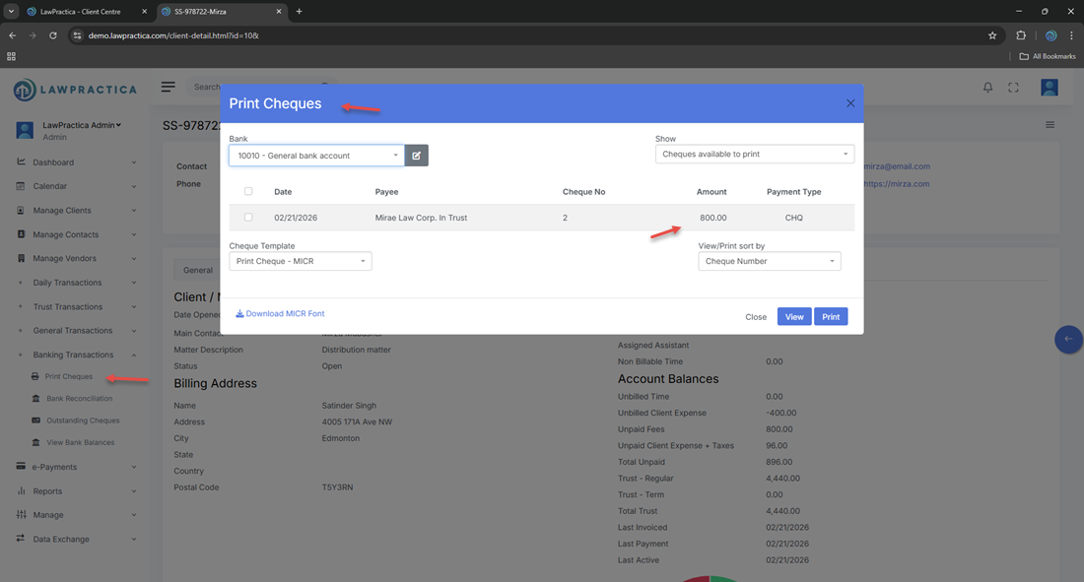Click the user avatar in top right
This screenshot has width=1084, height=582.
coord(1050,88)
